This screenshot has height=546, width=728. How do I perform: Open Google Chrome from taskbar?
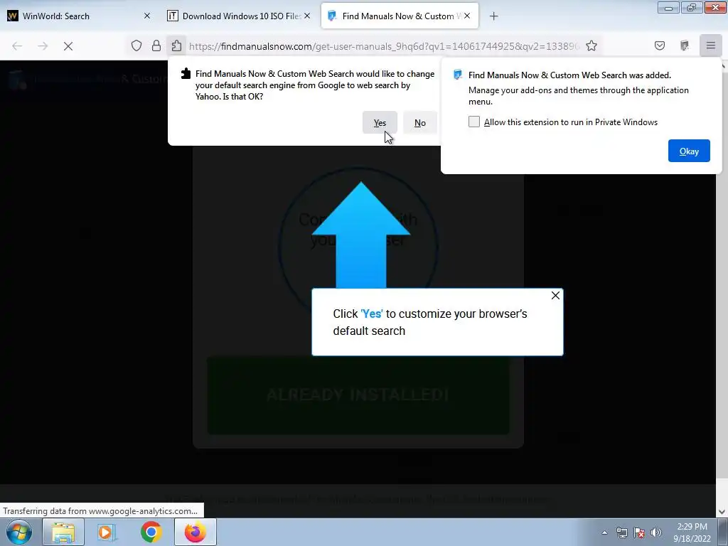151,532
